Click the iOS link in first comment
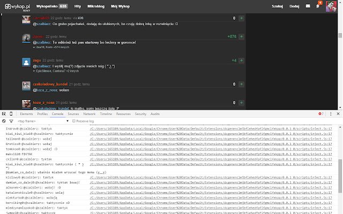343x214 pixels. [x=80, y=18]
